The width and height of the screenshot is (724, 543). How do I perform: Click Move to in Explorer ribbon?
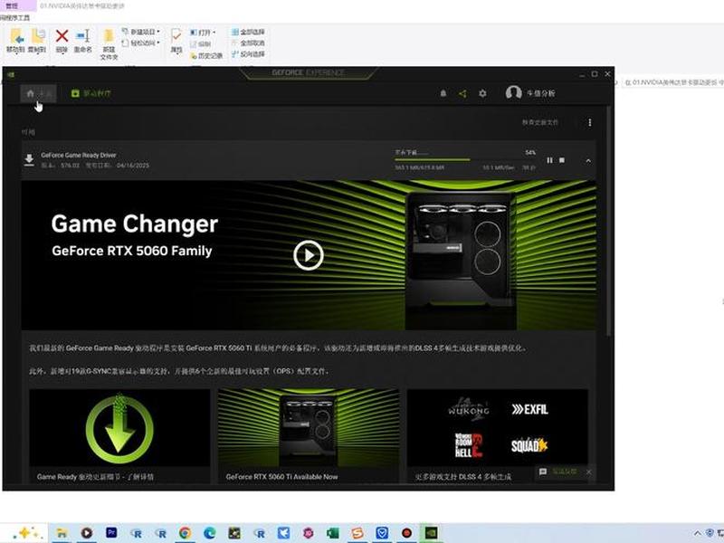(15, 41)
